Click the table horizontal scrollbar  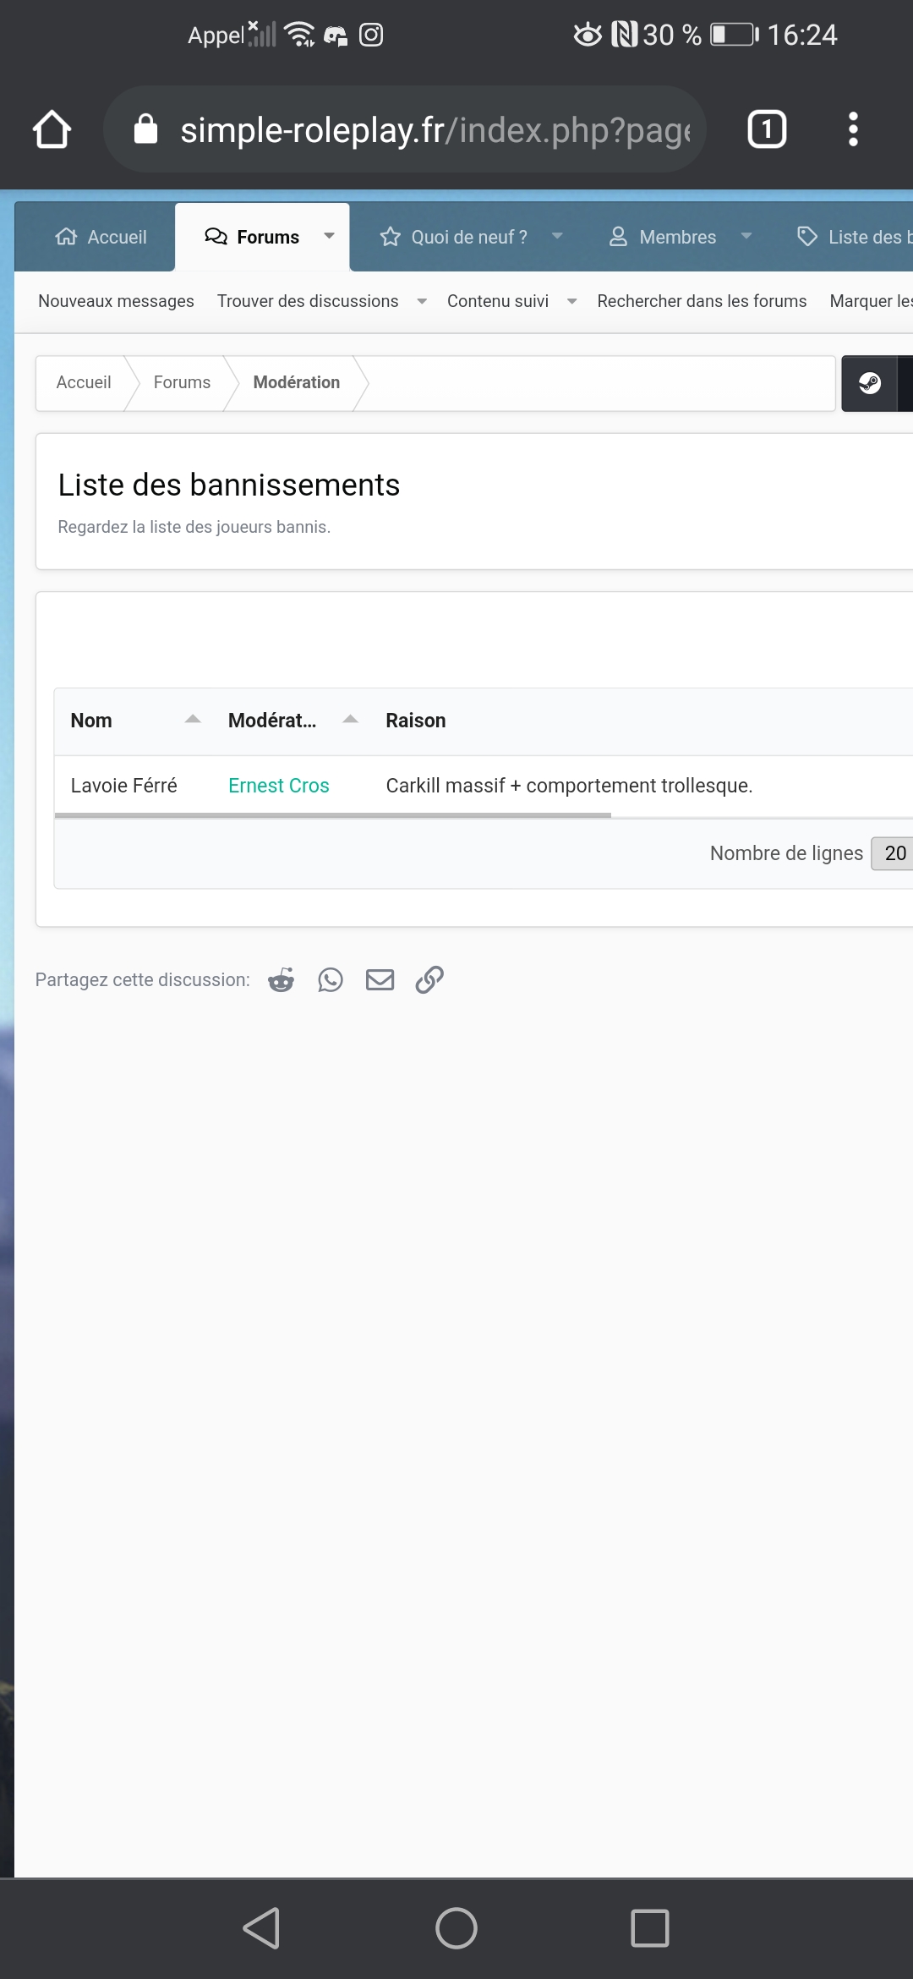click(333, 815)
